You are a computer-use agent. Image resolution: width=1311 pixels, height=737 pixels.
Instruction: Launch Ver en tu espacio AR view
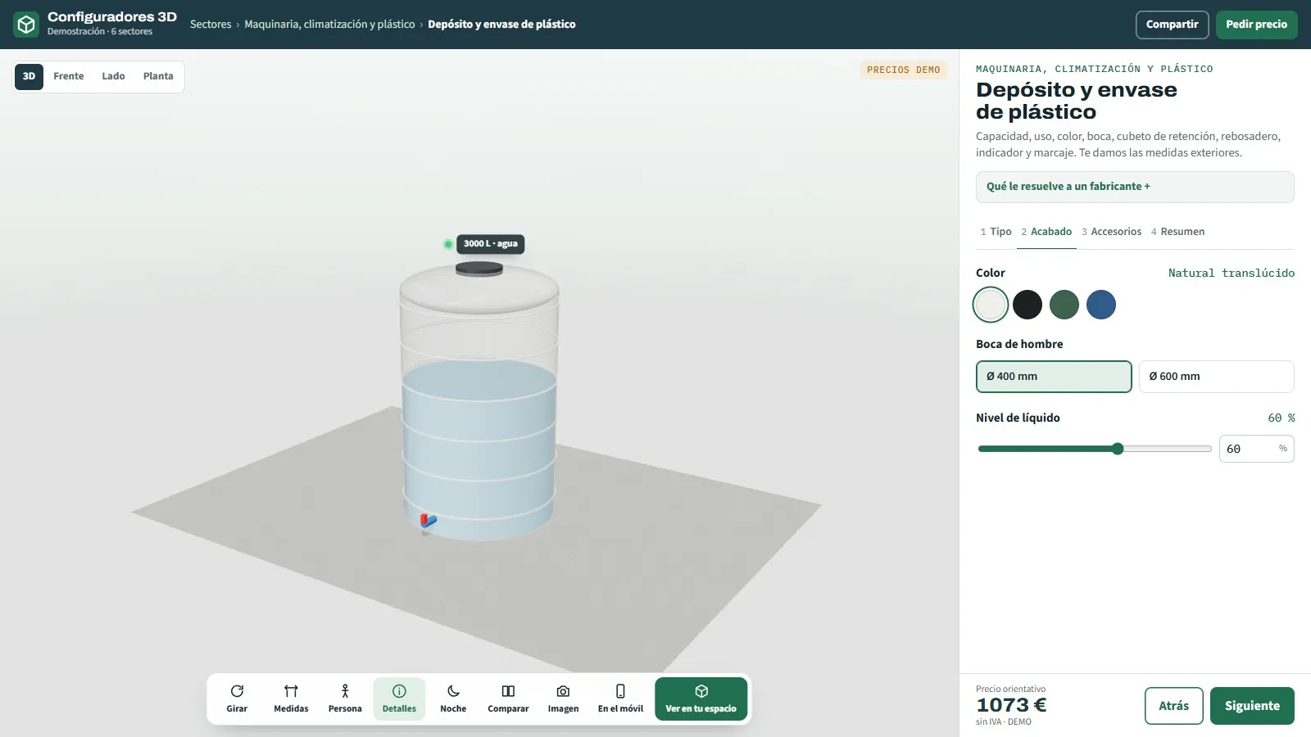pyautogui.click(x=701, y=699)
